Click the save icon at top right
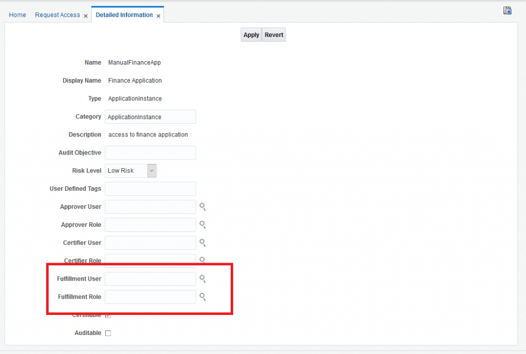 [x=507, y=11]
